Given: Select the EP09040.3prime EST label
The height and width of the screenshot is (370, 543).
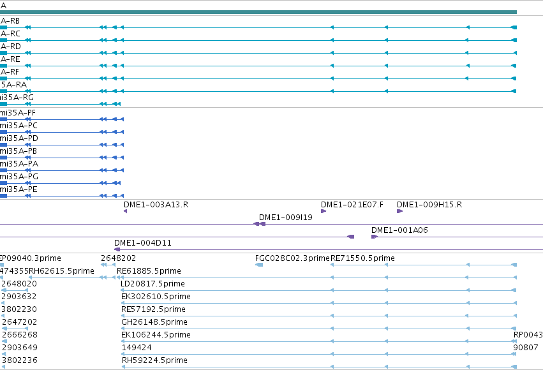Looking at the screenshot, I should click(x=31, y=258).
